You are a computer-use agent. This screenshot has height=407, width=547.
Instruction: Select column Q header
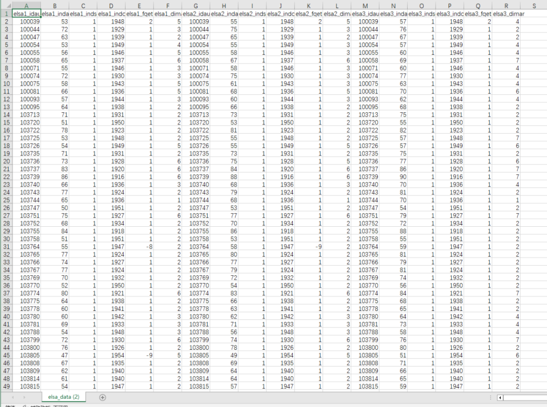(x=478, y=6)
